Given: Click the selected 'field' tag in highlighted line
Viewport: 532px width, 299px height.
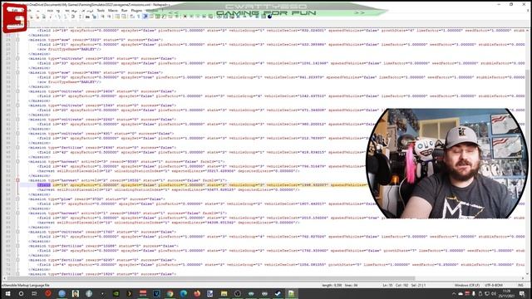Looking at the screenshot, I should [x=44, y=185].
